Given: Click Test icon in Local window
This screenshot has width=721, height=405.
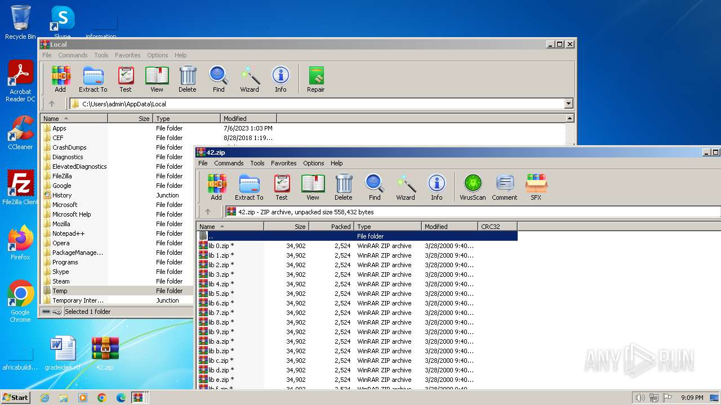Looking at the screenshot, I should point(126,79).
